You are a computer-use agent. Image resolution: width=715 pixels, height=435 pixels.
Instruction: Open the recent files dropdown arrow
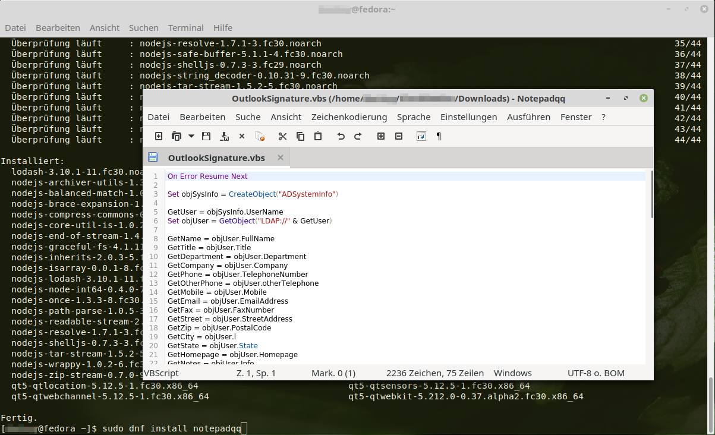point(190,136)
